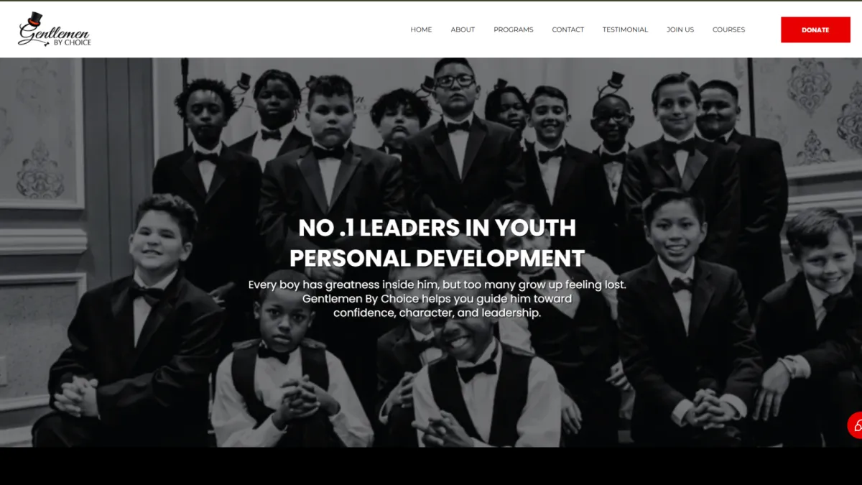862x485 pixels.
Task: Click the No .1 Leaders hero headline
Action: coord(437,228)
